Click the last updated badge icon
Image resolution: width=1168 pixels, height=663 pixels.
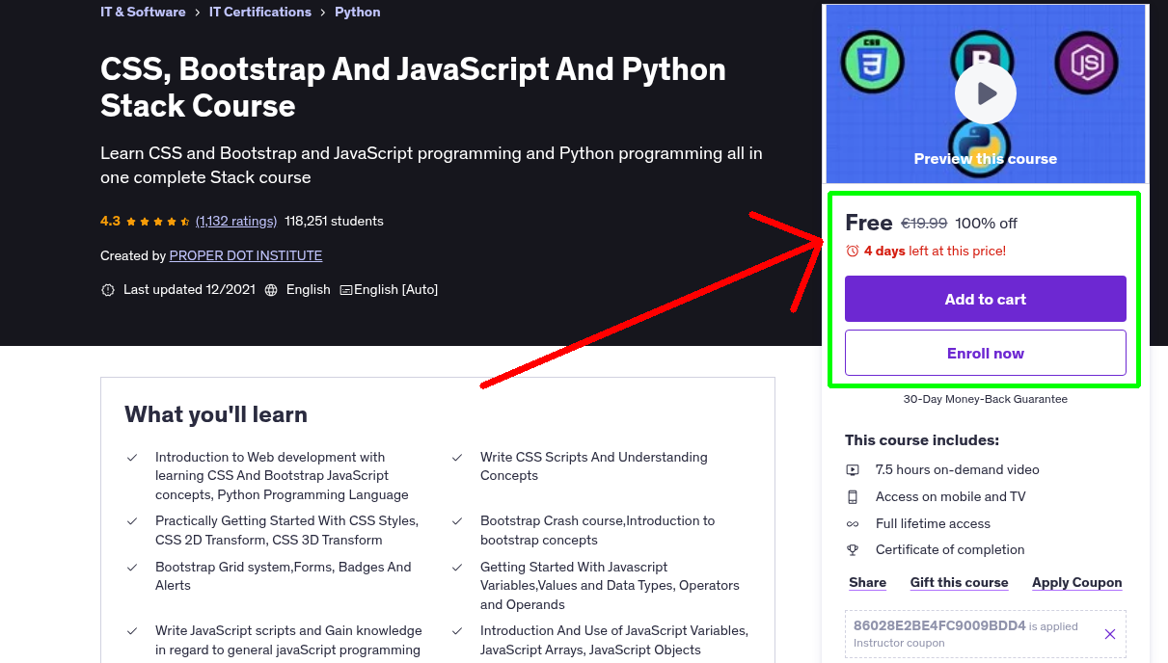tap(108, 290)
